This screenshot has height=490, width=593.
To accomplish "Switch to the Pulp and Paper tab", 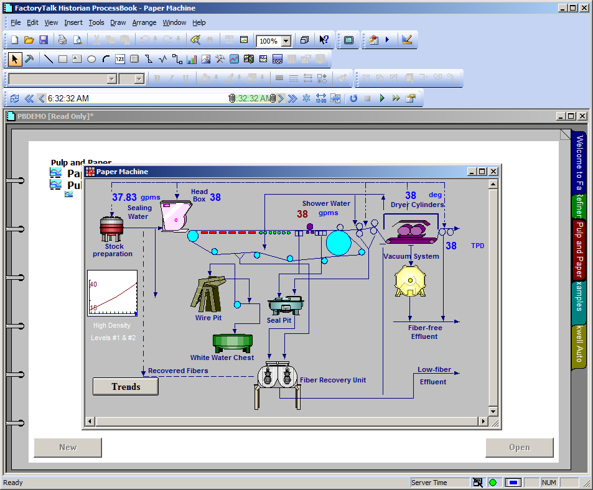I will click(579, 249).
